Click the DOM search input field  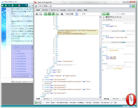click(x=89, y=14)
